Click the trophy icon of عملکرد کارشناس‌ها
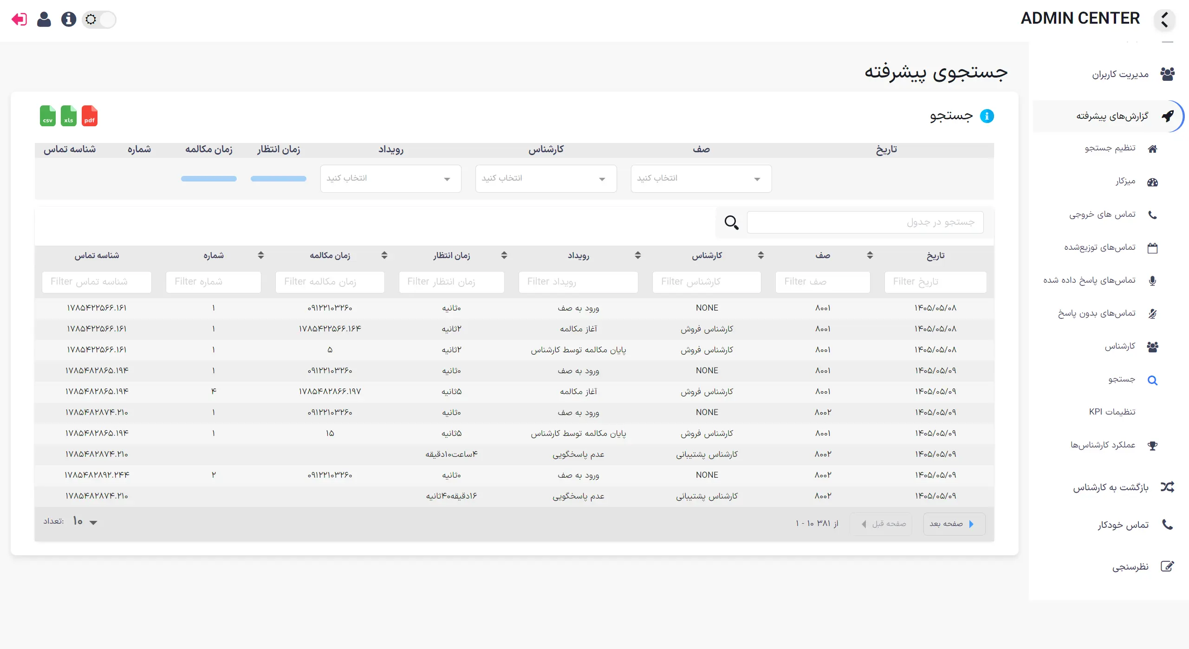The height and width of the screenshot is (649, 1189). coord(1152,446)
